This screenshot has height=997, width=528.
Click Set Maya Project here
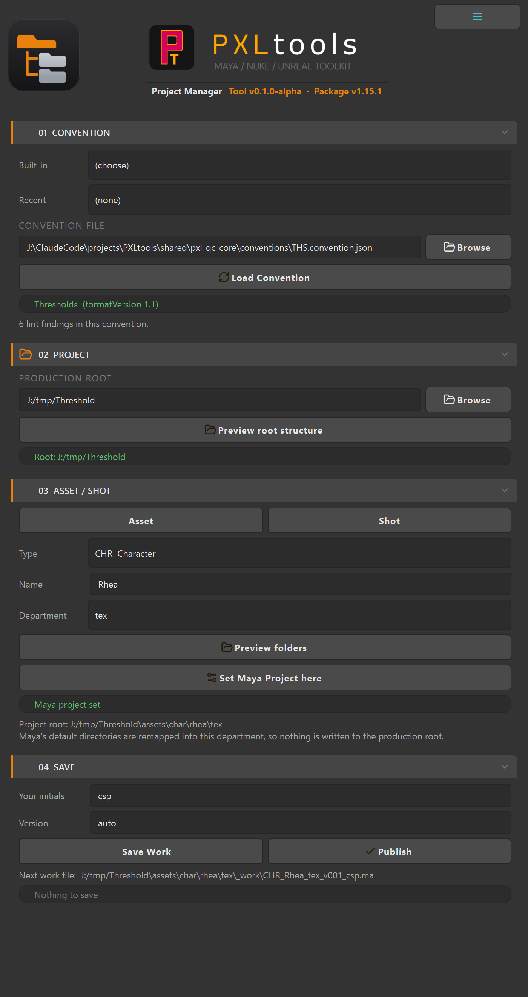(265, 678)
